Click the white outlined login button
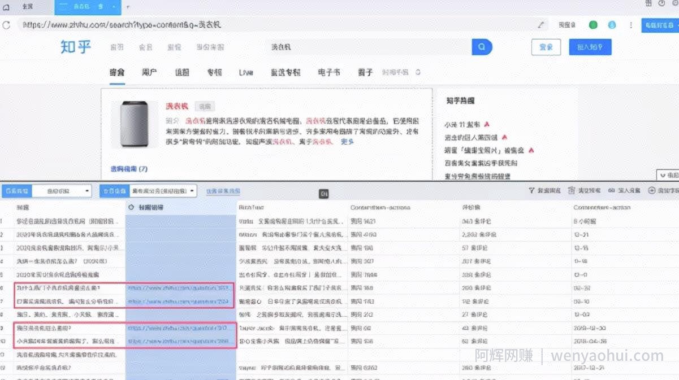679x380 pixels. pos(546,47)
